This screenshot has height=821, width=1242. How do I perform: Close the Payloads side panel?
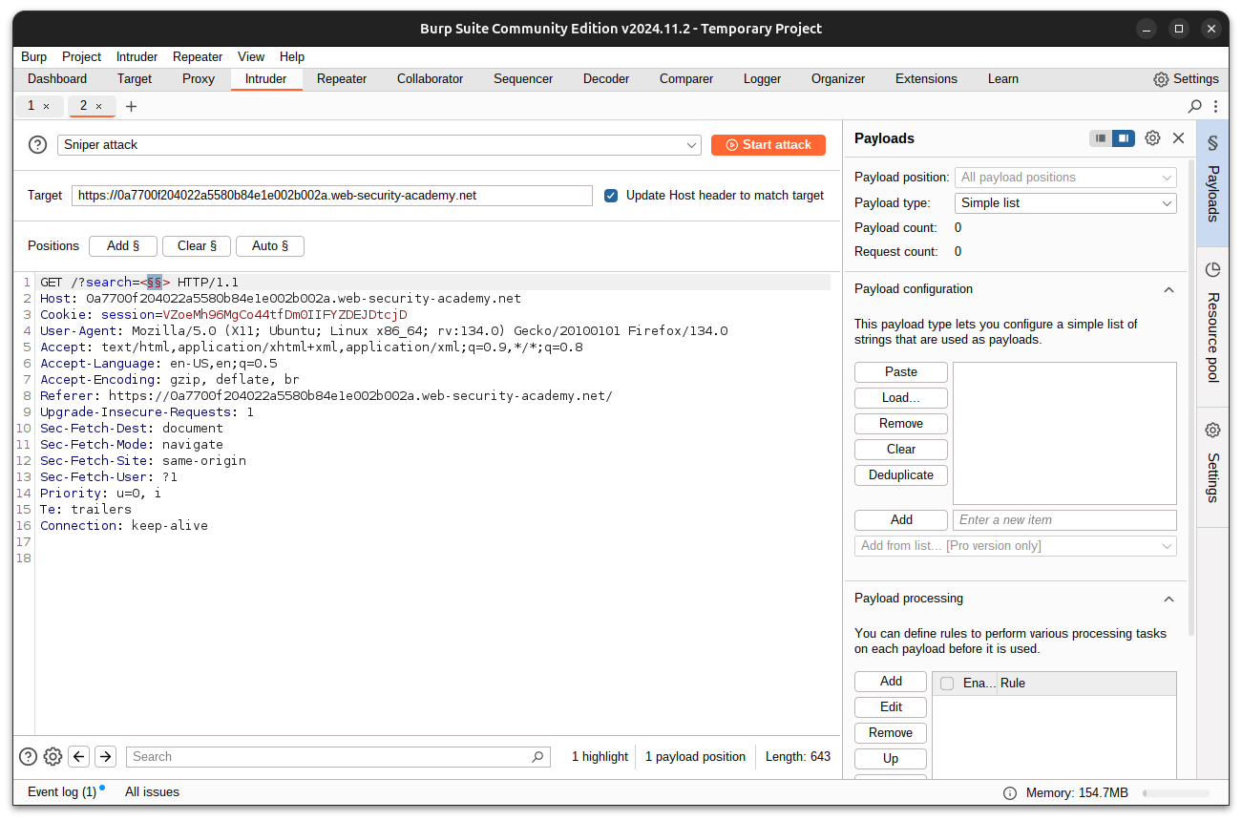pyautogui.click(x=1178, y=138)
